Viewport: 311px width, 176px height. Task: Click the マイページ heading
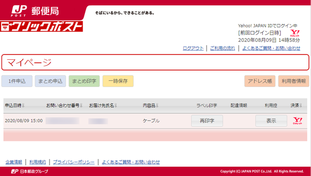(x=29, y=62)
